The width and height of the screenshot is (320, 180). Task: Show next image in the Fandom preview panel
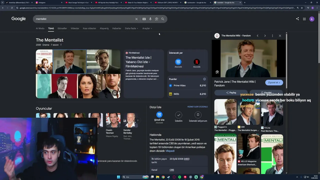[265, 36]
